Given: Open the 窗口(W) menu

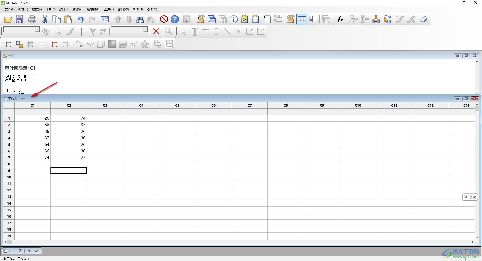Looking at the screenshot, I should 123,9.
